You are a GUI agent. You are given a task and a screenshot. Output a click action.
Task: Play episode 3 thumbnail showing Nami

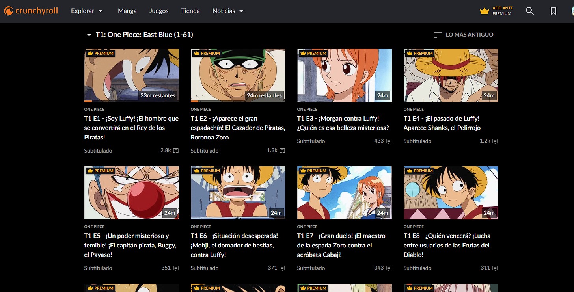[345, 75]
